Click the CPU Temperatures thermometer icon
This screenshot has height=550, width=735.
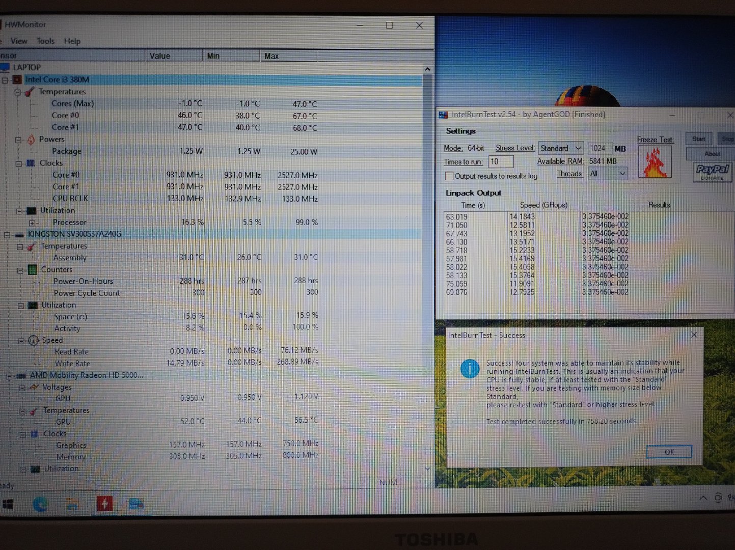[x=30, y=92]
